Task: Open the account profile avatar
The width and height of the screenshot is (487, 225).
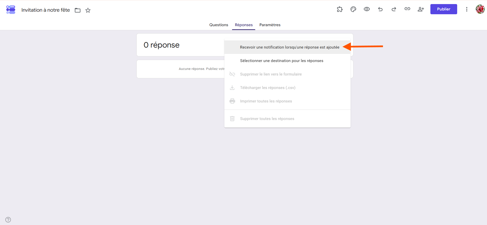Action: 480,9
